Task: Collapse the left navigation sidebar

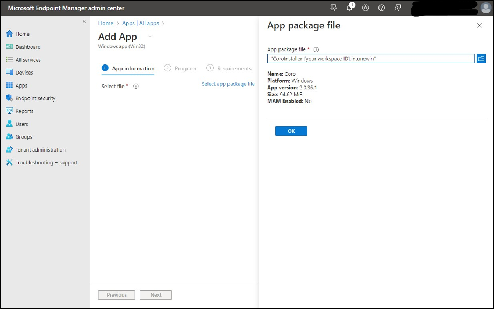Action: click(x=84, y=21)
